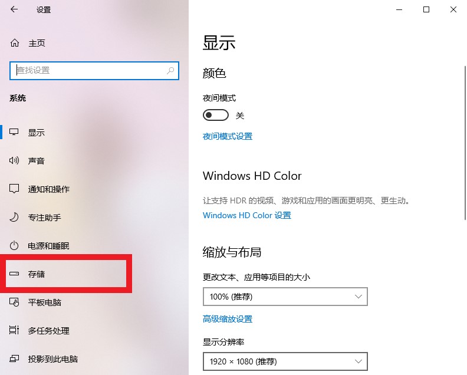Click the back arrow icon
This screenshot has width=467, height=375.
pyautogui.click(x=14, y=9)
